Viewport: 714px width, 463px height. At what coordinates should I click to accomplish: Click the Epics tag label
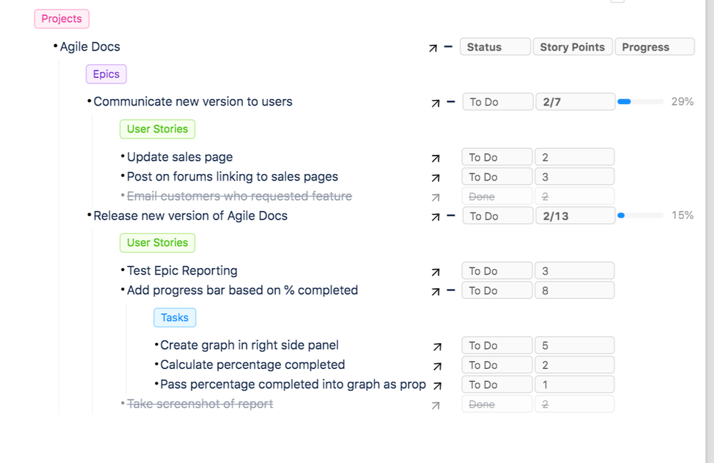106,74
